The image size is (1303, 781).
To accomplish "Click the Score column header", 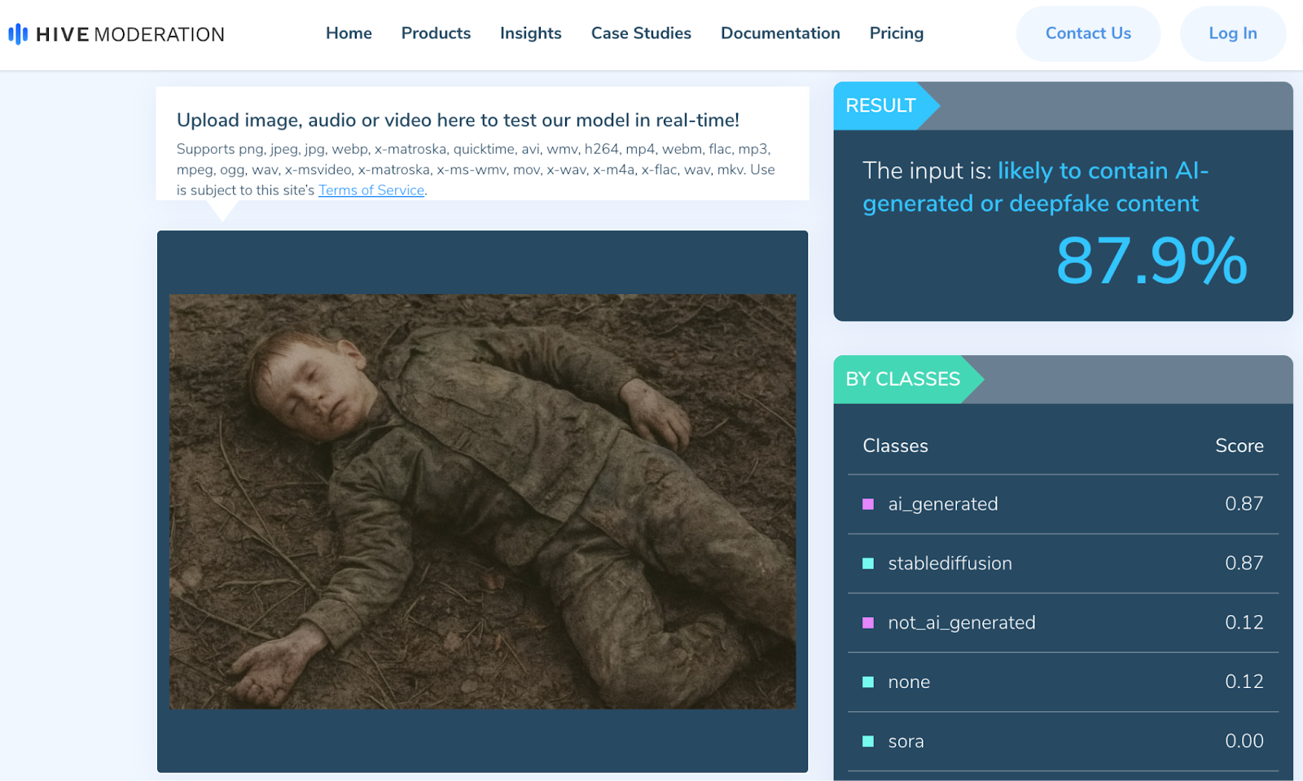I will 1239,445.
